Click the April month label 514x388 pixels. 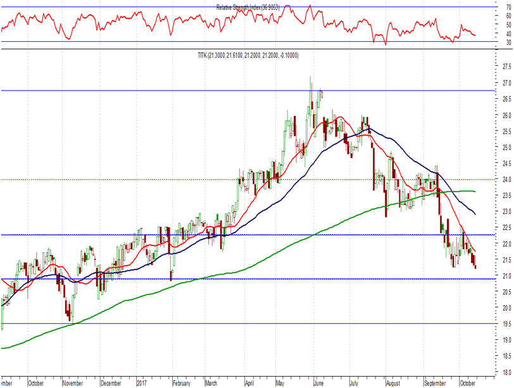click(249, 383)
